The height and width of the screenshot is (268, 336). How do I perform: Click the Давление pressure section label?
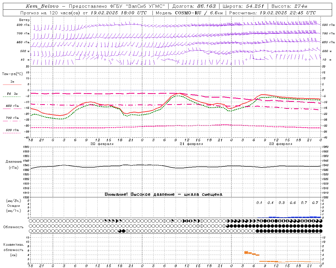pyautogui.click(x=14, y=162)
